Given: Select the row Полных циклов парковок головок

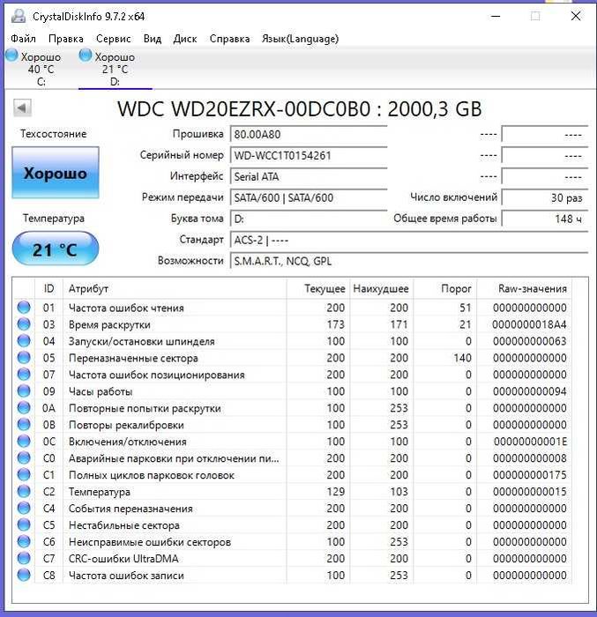Looking at the screenshot, I should pos(292,474).
